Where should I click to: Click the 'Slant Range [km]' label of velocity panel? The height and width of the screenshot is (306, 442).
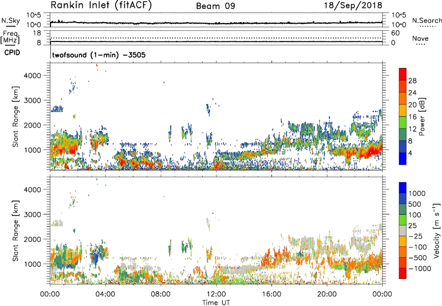coord(15,231)
